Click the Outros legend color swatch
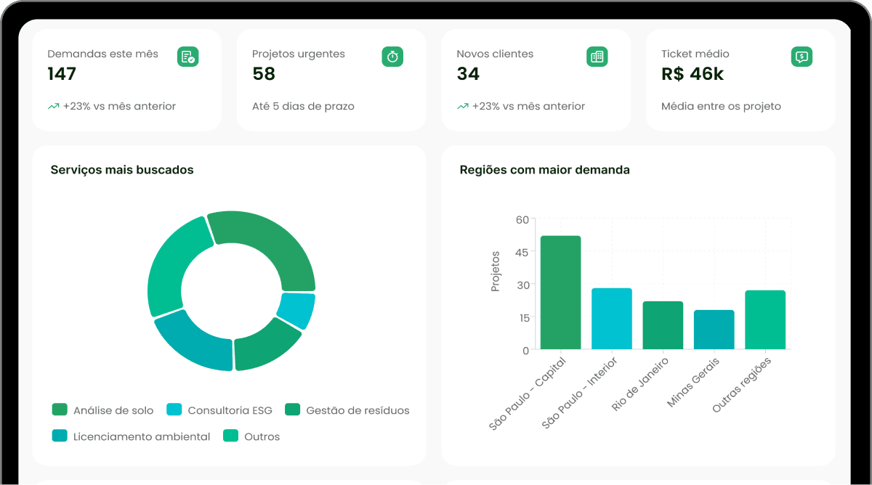Image resolution: width=872 pixels, height=485 pixels. [x=230, y=436]
